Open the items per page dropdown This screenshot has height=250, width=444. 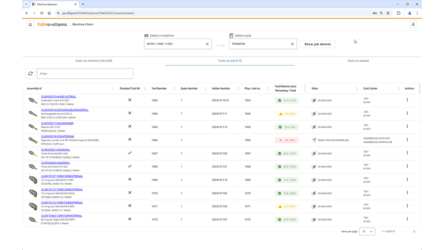coord(367,231)
